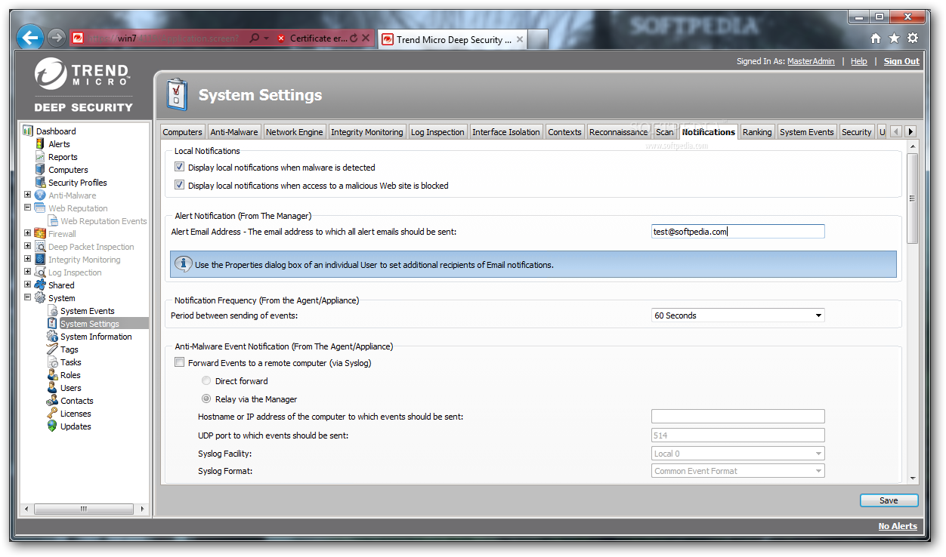
Task: Click the Security Profiles icon
Action: [x=40, y=183]
